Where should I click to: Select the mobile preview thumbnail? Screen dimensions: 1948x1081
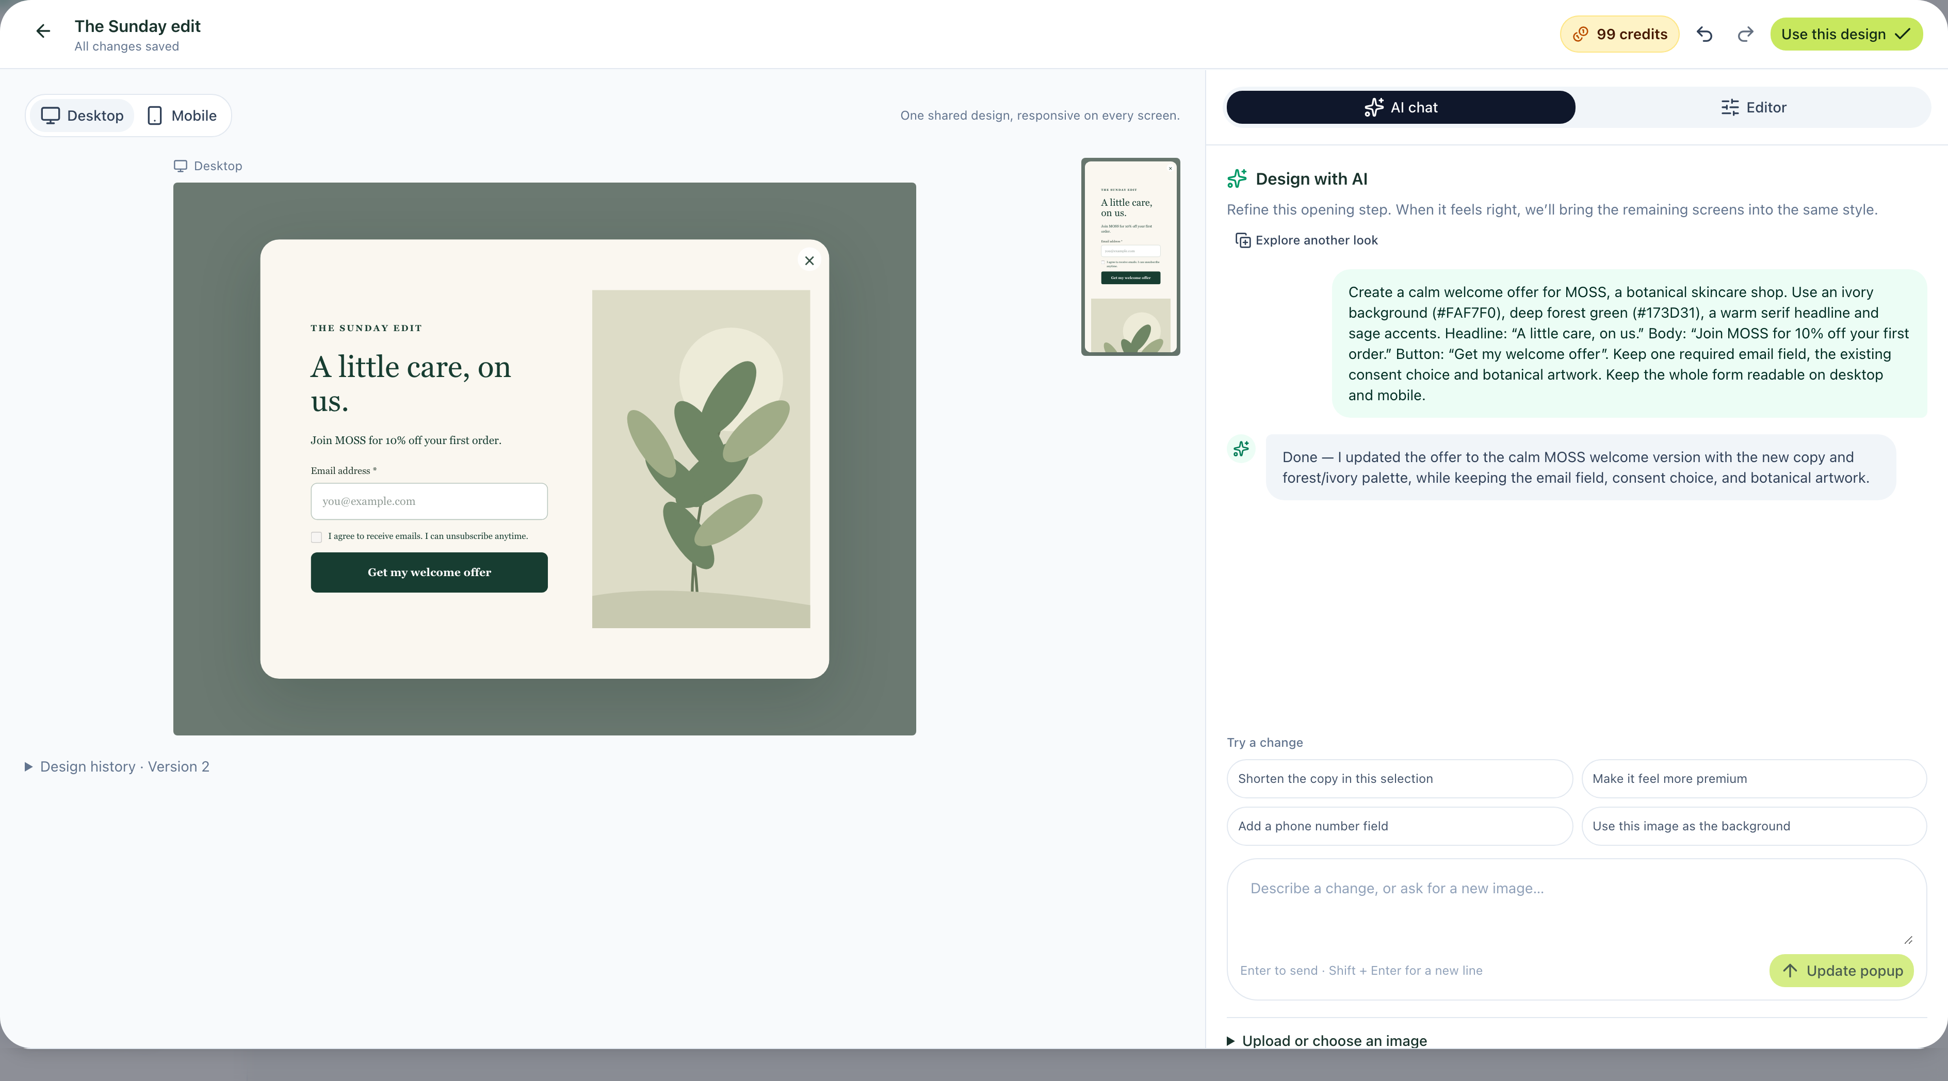pos(1130,257)
